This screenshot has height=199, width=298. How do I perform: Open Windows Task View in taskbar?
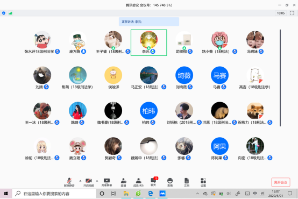pyautogui.click(x=113, y=194)
